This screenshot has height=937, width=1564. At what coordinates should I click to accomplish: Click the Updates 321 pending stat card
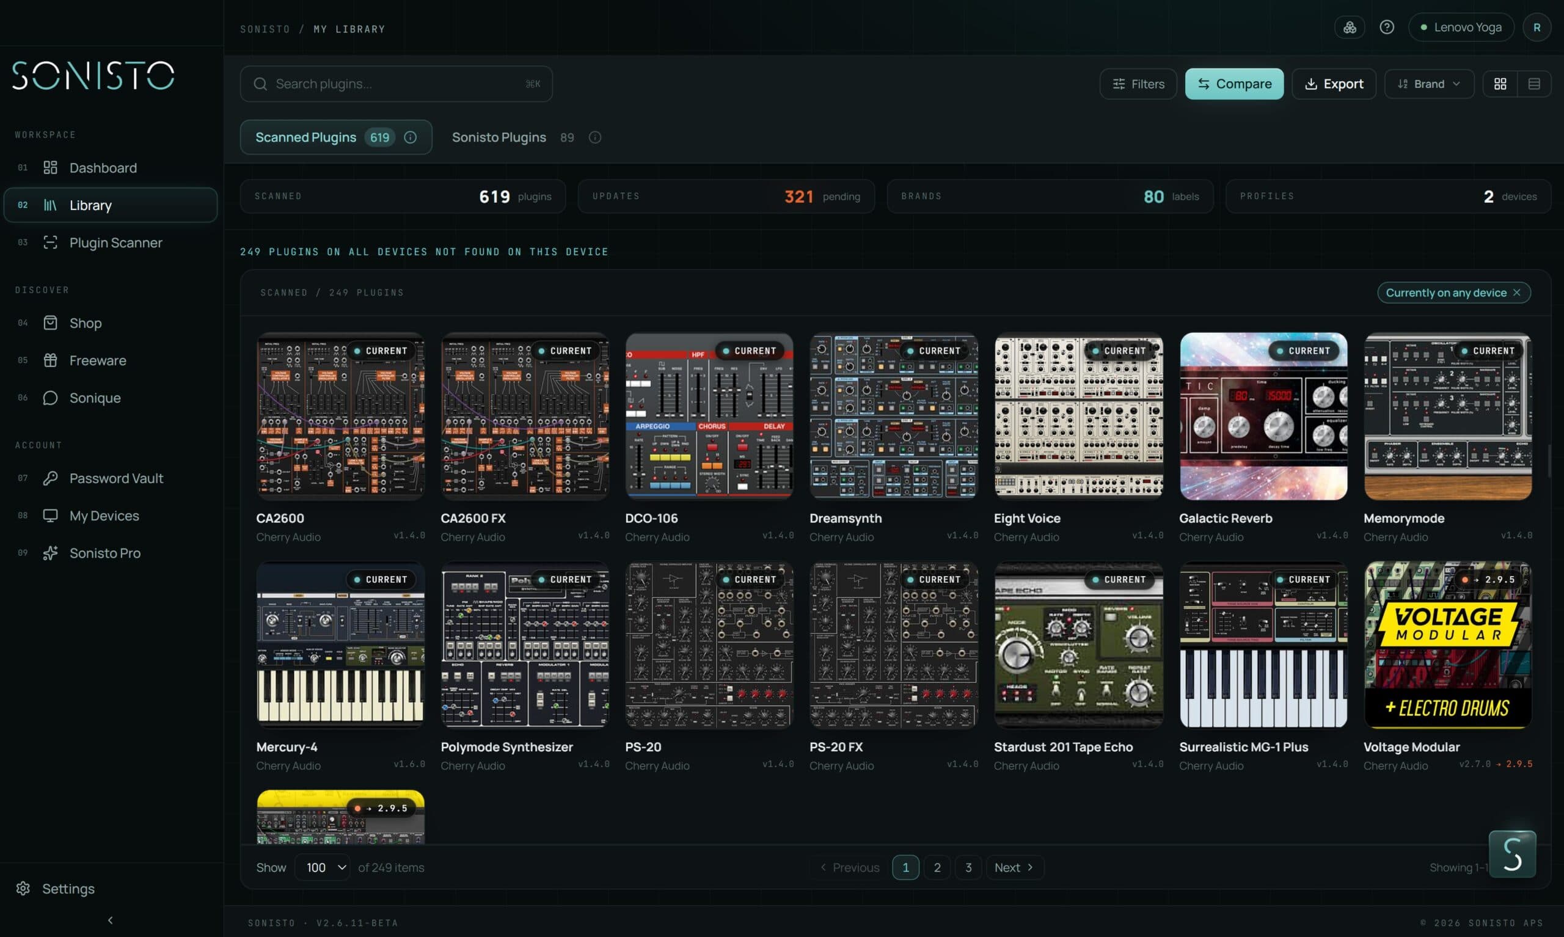tap(726, 196)
